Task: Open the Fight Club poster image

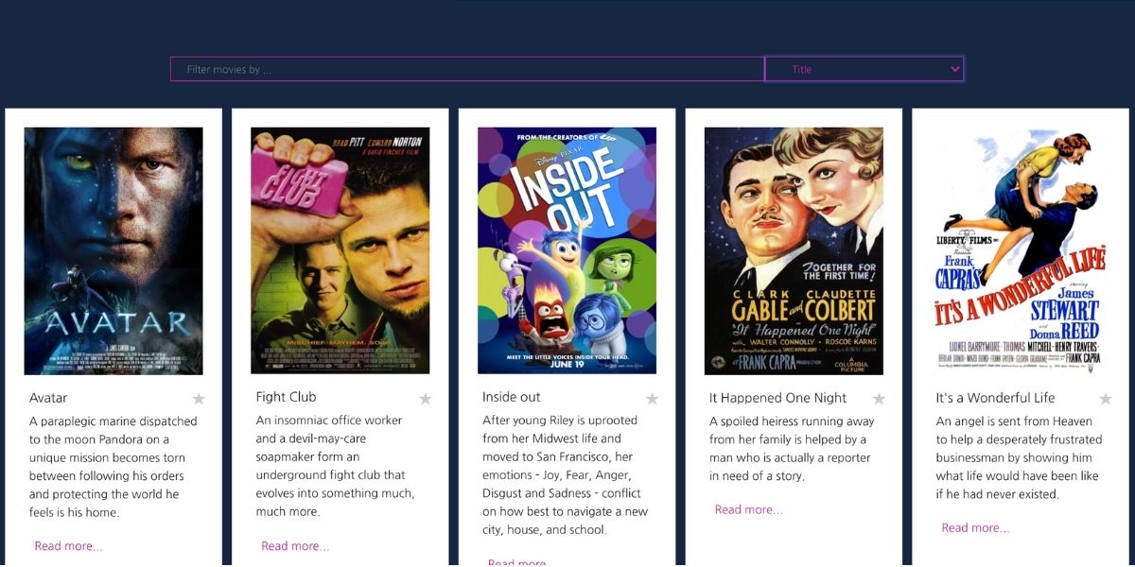Action: [340, 250]
